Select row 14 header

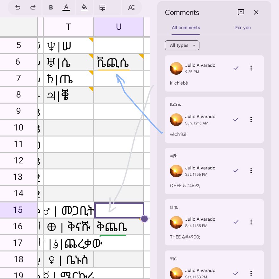[18, 193]
